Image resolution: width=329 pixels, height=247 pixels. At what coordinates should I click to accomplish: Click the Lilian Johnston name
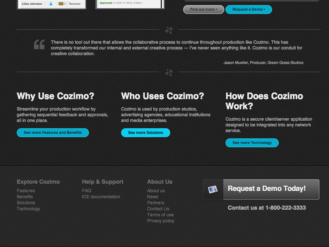(x=32, y=4)
